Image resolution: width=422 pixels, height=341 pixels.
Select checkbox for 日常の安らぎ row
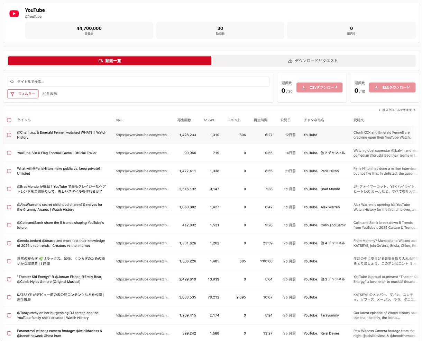point(9,261)
